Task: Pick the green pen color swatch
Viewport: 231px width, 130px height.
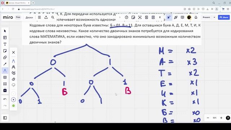Action: coord(13,106)
